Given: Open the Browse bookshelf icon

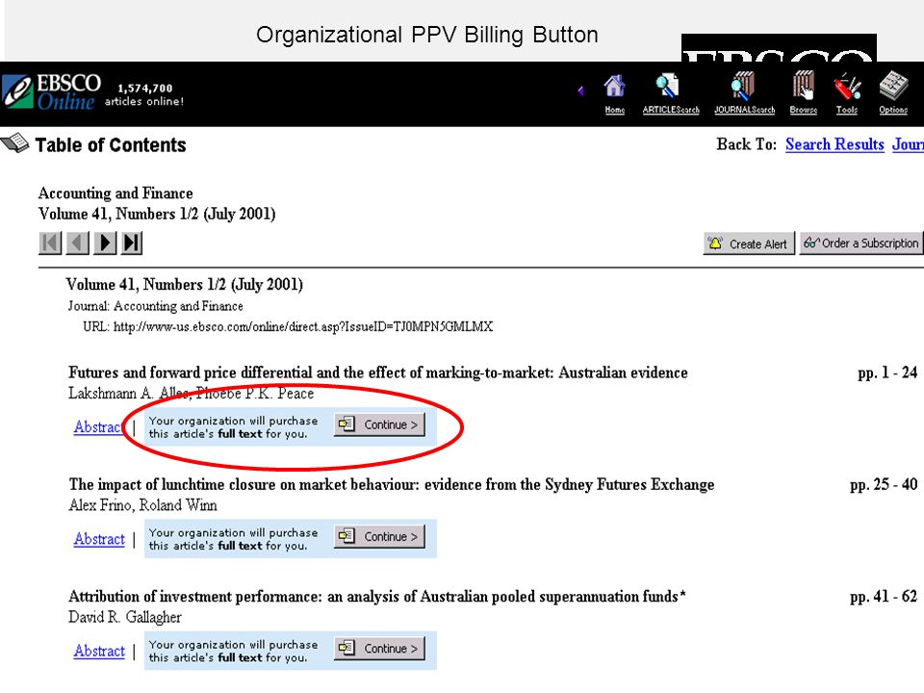Looking at the screenshot, I should coord(803,86).
